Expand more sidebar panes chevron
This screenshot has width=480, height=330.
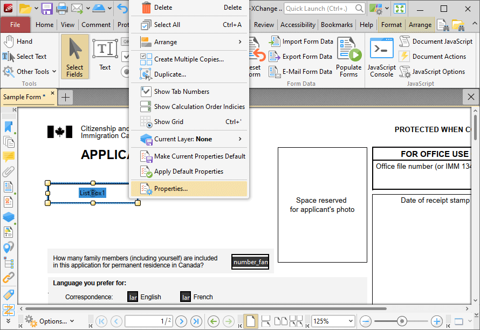click(x=8, y=320)
